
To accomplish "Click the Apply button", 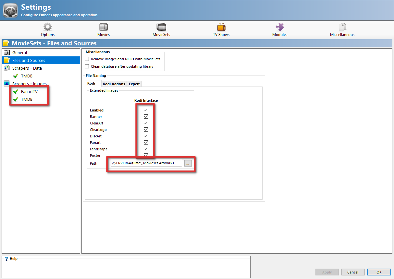I will 327,272.
